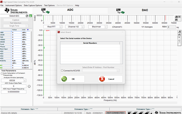Click the red X Cancel icon
The width and height of the screenshot is (182, 114).
[x=102, y=79]
